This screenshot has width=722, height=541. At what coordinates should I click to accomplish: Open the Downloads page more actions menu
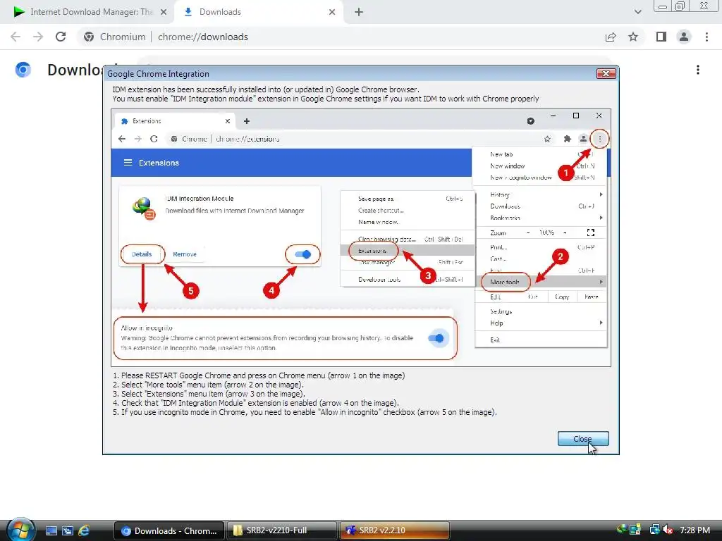[698, 70]
